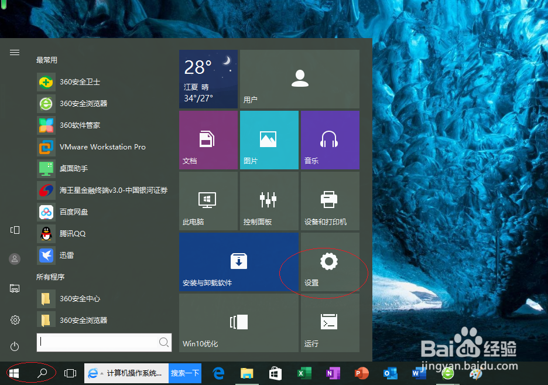This screenshot has width=548, height=385.
Task: Open the sidebar file explorer icon
Action: click(x=15, y=288)
